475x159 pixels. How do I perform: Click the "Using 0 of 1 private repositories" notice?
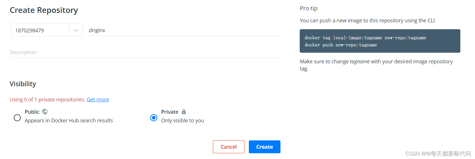tap(47, 99)
